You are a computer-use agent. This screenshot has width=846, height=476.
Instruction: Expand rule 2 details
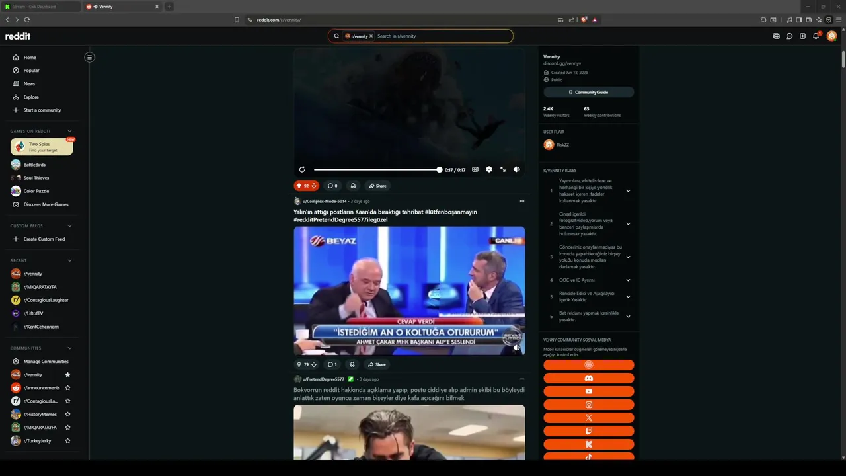pos(628,224)
